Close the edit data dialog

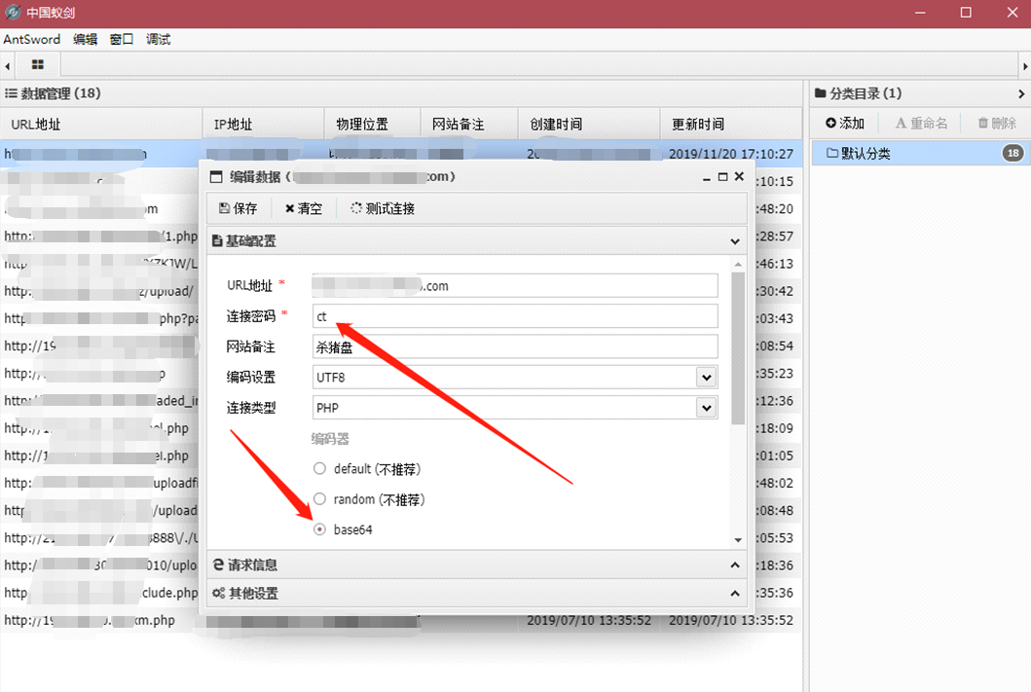pos(739,176)
